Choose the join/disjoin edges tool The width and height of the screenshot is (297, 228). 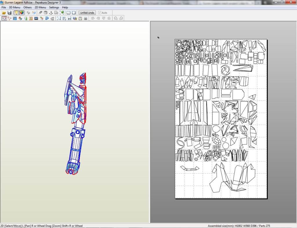pos(10,18)
